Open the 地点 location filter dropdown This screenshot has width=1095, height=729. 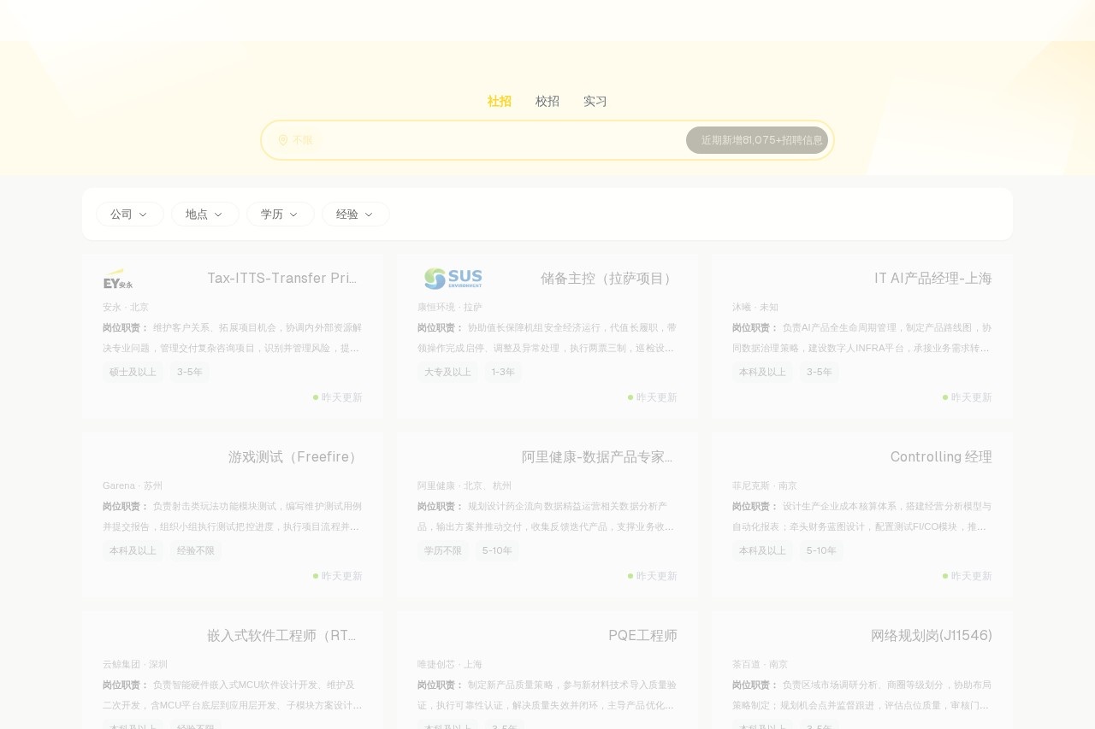point(204,215)
